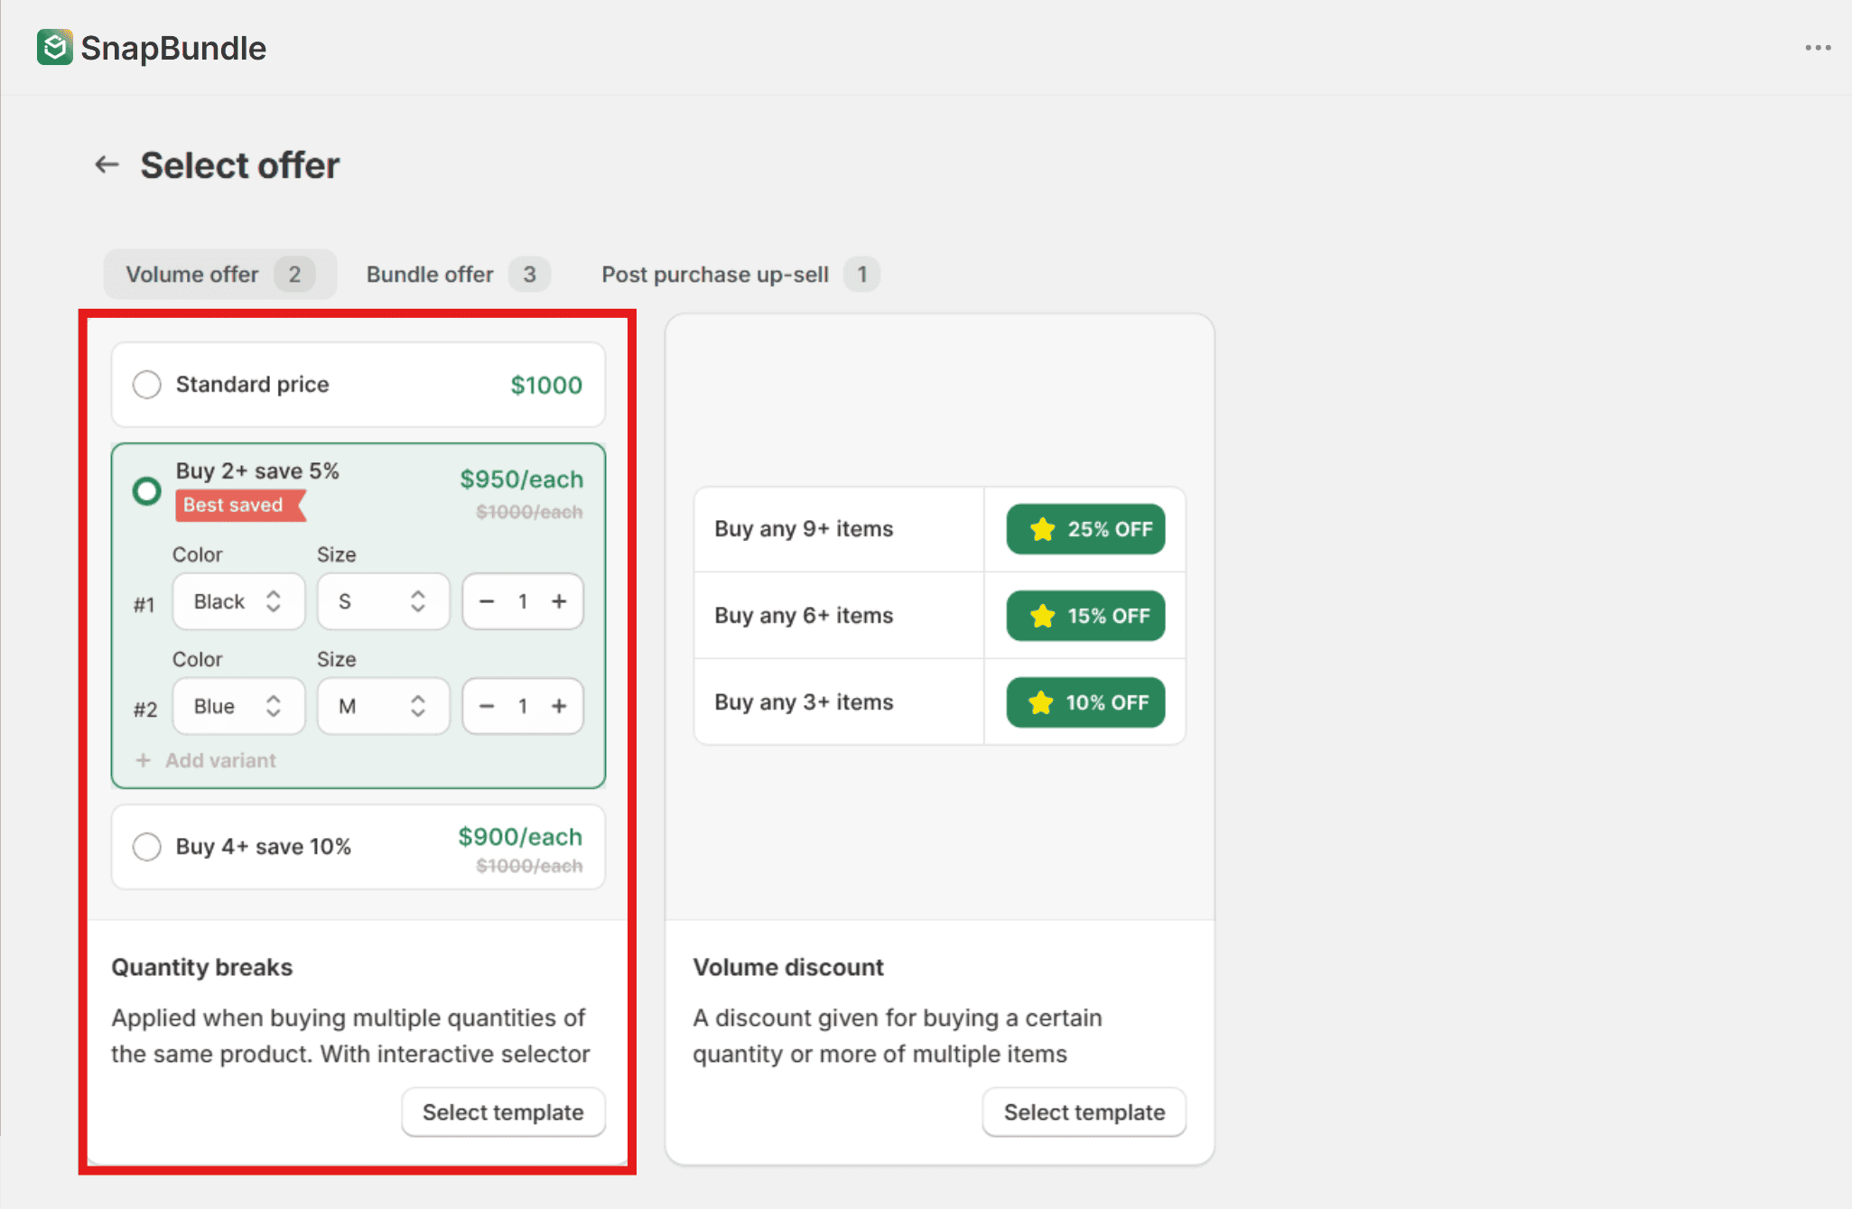Click the star icon on 10% OFF badge
Viewport: 1852px width, 1209px height.
tap(1041, 702)
